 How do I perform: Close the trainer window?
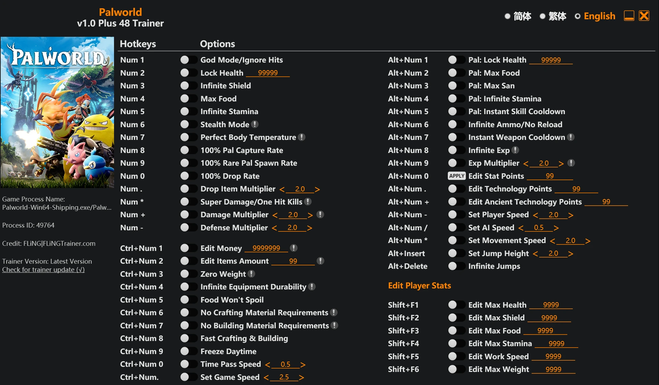coord(644,16)
